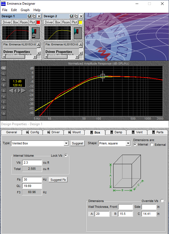Open the Help menu

(37, 10)
